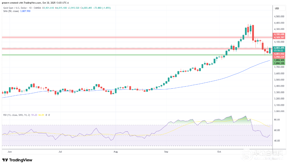Screen dimensions: 288x166
Task: Click the RSI 40.00 scale label
Action: click(276, 141)
